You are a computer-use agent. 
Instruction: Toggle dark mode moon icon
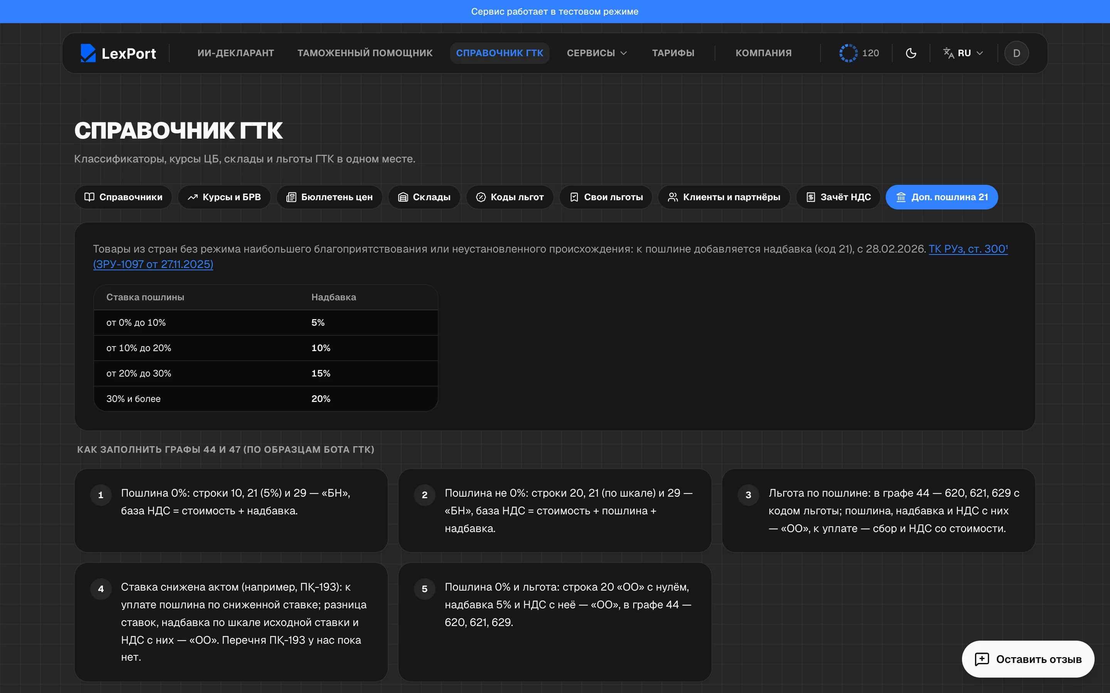point(911,53)
